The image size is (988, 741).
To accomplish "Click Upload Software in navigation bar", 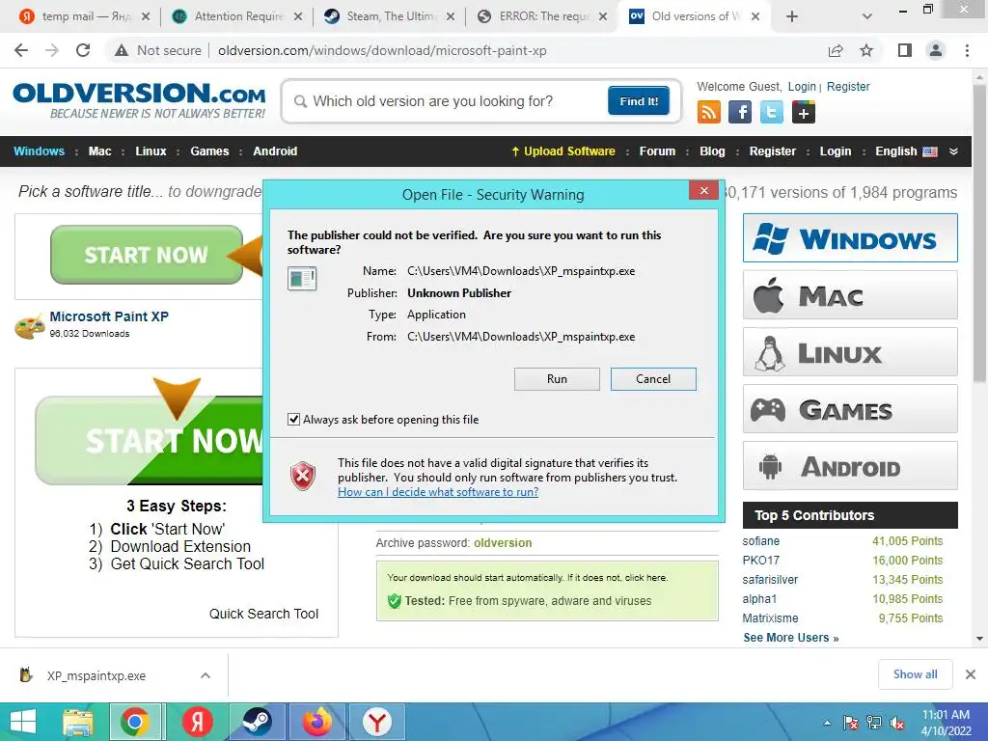I will tap(563, 151).
